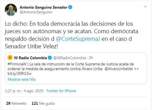The height and width of the screenshot is (110, 152).
Task: Open the quoted tweet card body
Action: (x=76, y=68)
